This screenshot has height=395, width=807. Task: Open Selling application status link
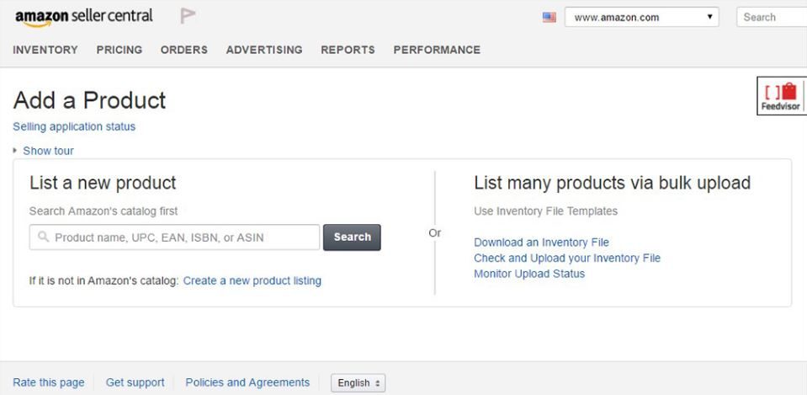[x=74, y=126]
